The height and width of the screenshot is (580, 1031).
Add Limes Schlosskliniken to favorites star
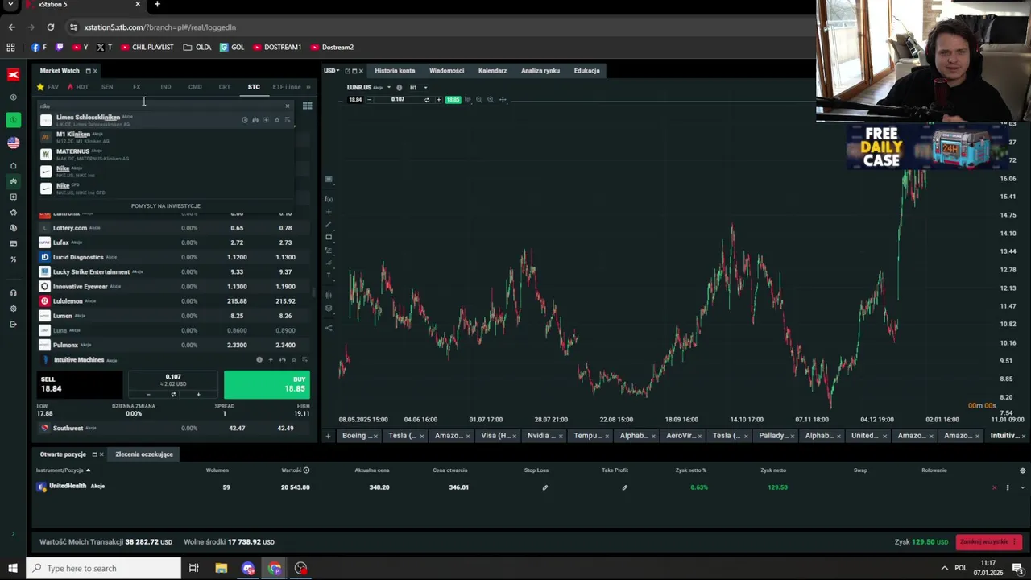(x=277, y=120)
